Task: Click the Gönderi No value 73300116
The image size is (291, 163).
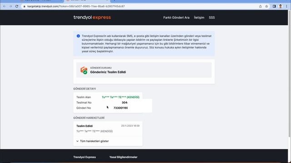Action: click(x=120, y=108)
